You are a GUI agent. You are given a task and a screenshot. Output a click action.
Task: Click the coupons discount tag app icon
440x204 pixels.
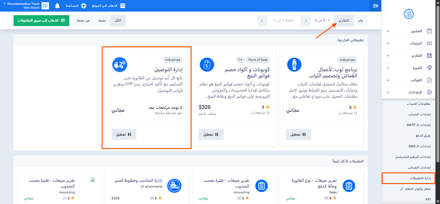pos(207,65)
